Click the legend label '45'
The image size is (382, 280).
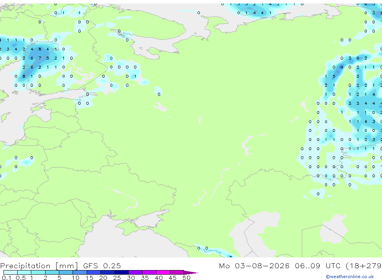coord(173,278)
